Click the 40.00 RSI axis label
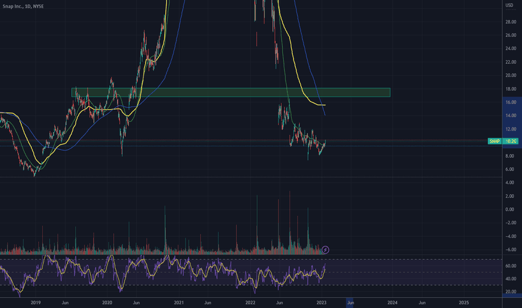The height and width of the screenshot is (308, 522). [x=511, y=279]
